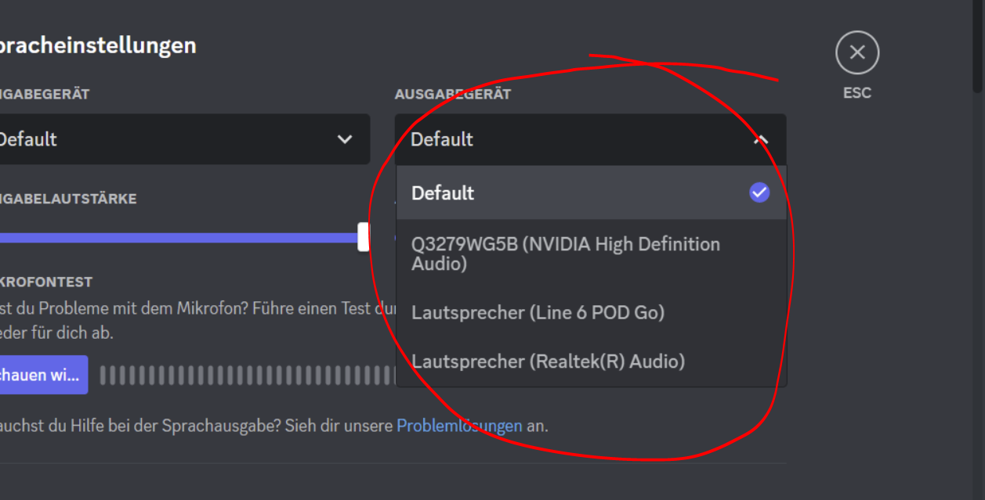Click the Mikrofontest section label
This screenshot has width=985, height=500.
pos(46,282)
